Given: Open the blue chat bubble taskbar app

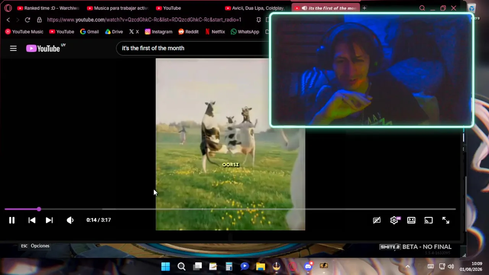Looking at the screenshot, I should (x=245, y=267).
